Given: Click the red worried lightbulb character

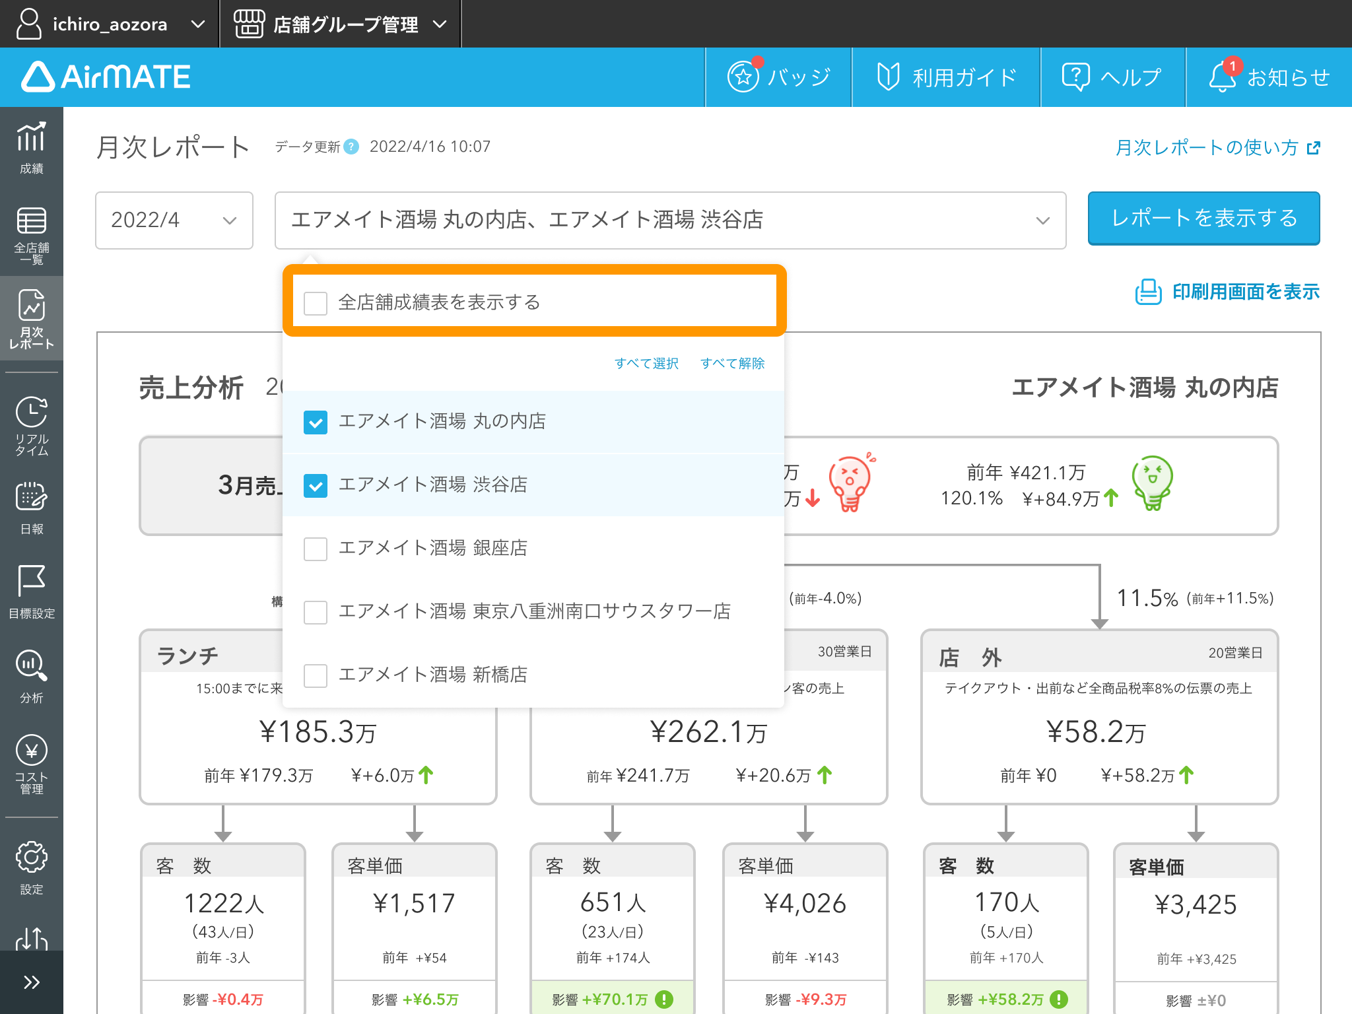Looking at the screenshot, I should tap(851, 483).
